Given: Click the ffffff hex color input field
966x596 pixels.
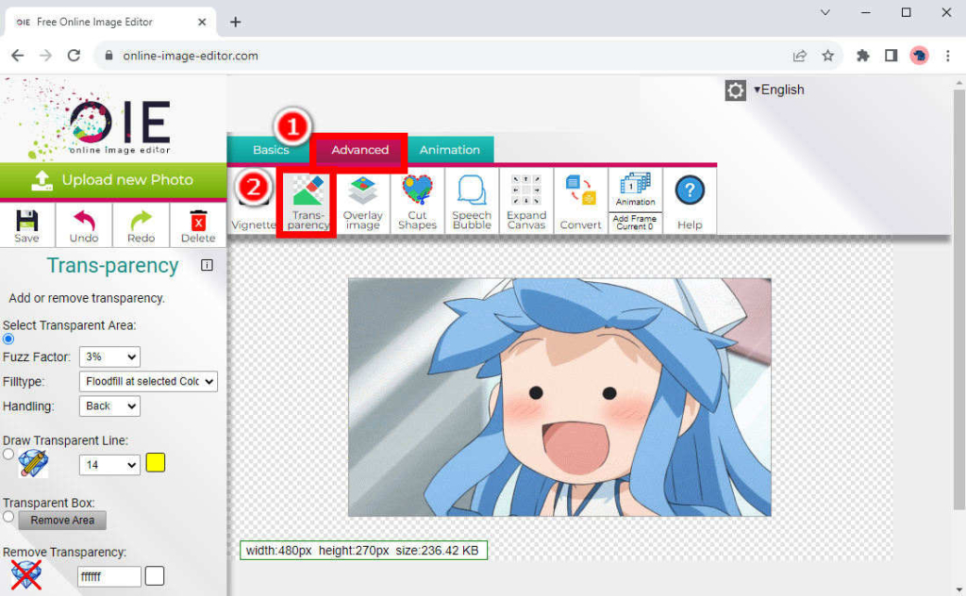Looking at the screenshot, I should click(x=108, y=575).
